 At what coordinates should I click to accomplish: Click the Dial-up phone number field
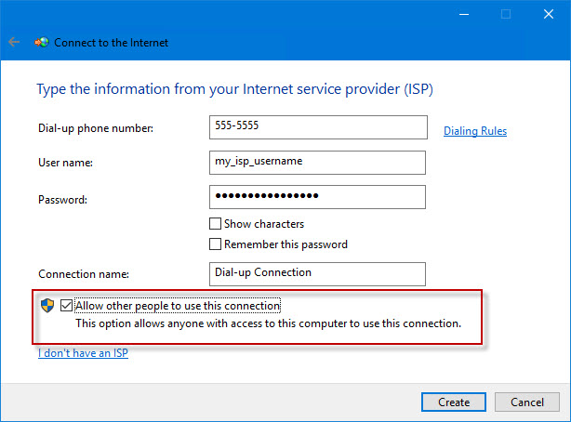[x=318, y=128]
